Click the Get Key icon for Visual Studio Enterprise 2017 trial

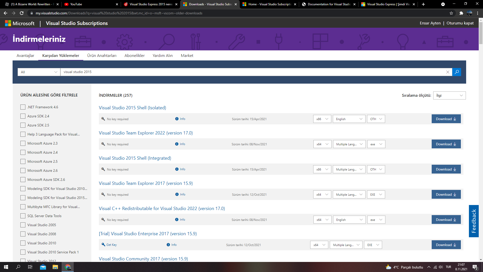[103, 245]
